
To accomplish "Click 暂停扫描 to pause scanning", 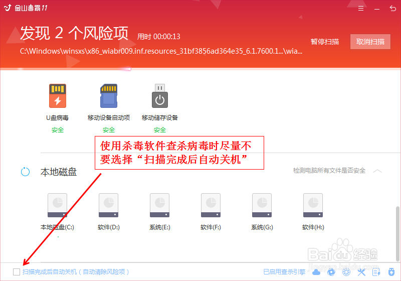I will (x=325, y=42).
